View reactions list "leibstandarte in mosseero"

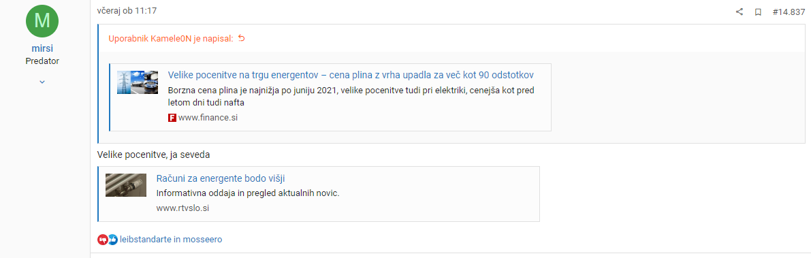(x=171, y=240)
